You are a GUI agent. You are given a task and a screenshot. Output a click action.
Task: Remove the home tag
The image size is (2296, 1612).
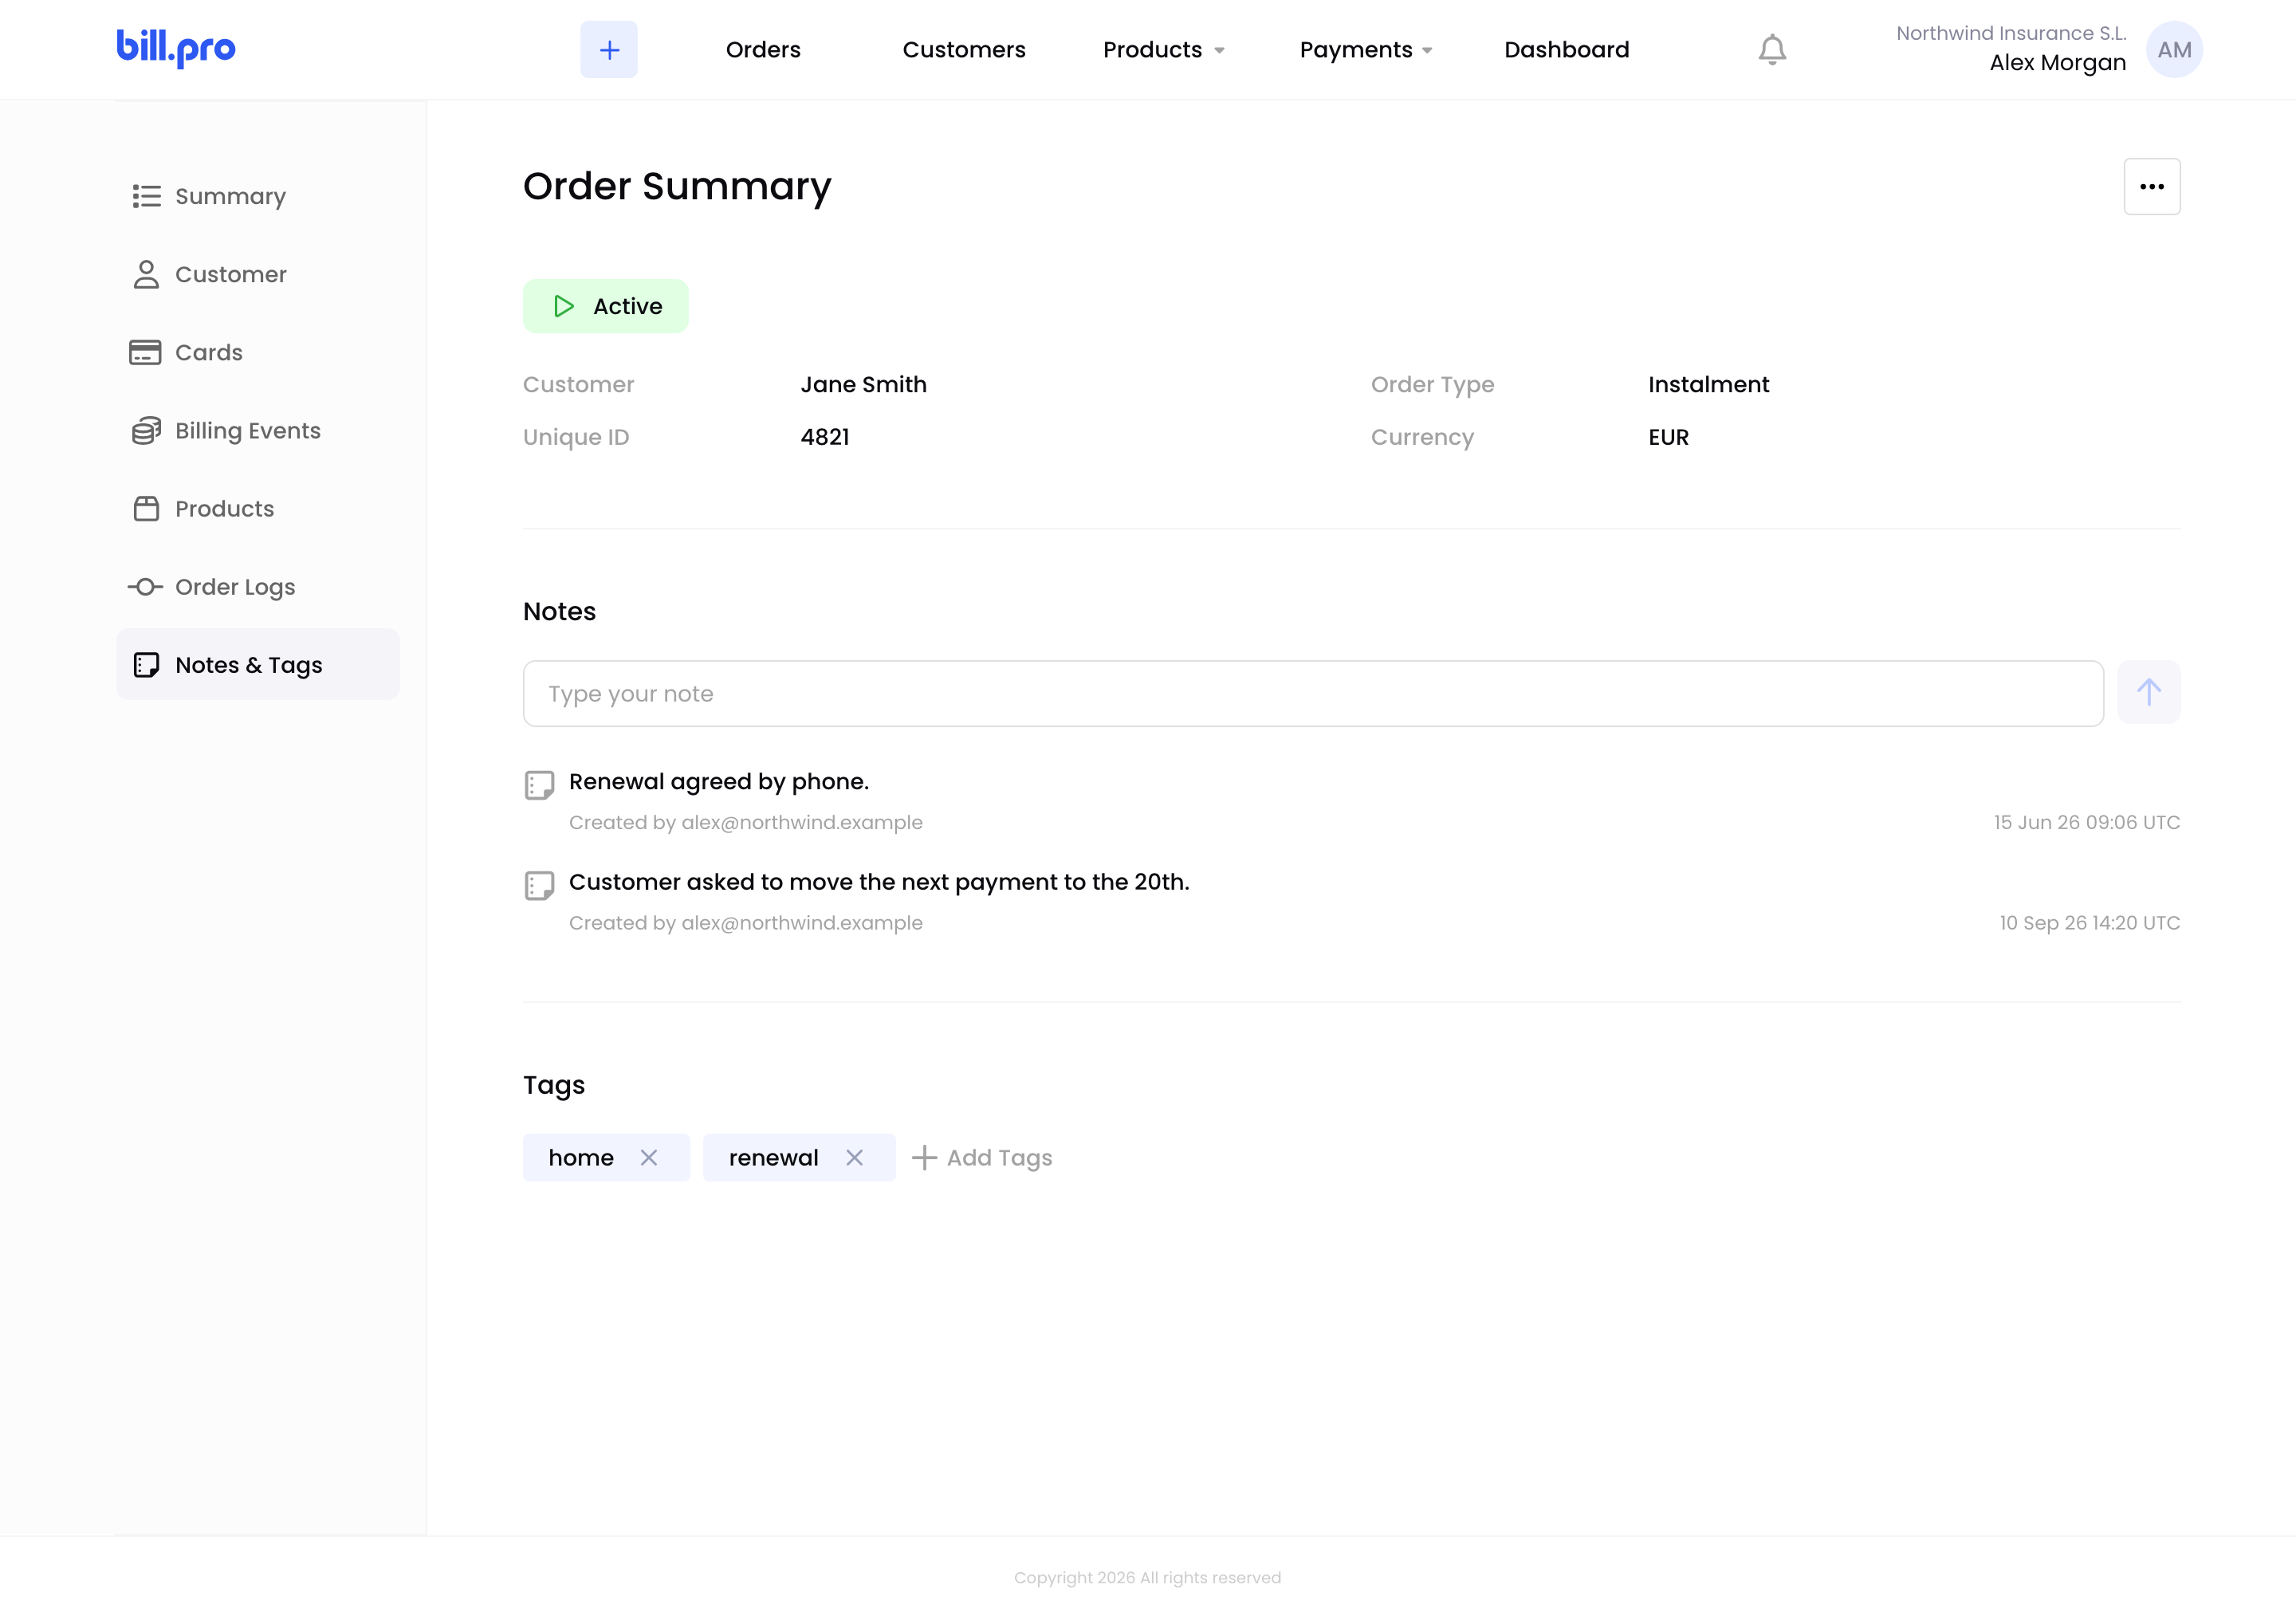coord(649,1157)
